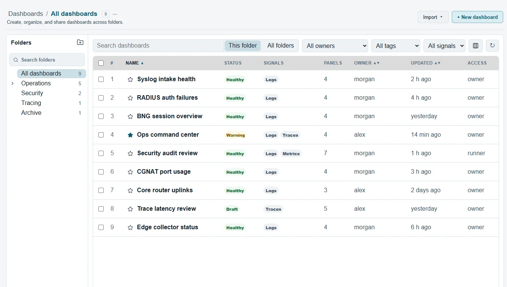Open the more options ellipsis beside All dashboards

pos(115,14)
